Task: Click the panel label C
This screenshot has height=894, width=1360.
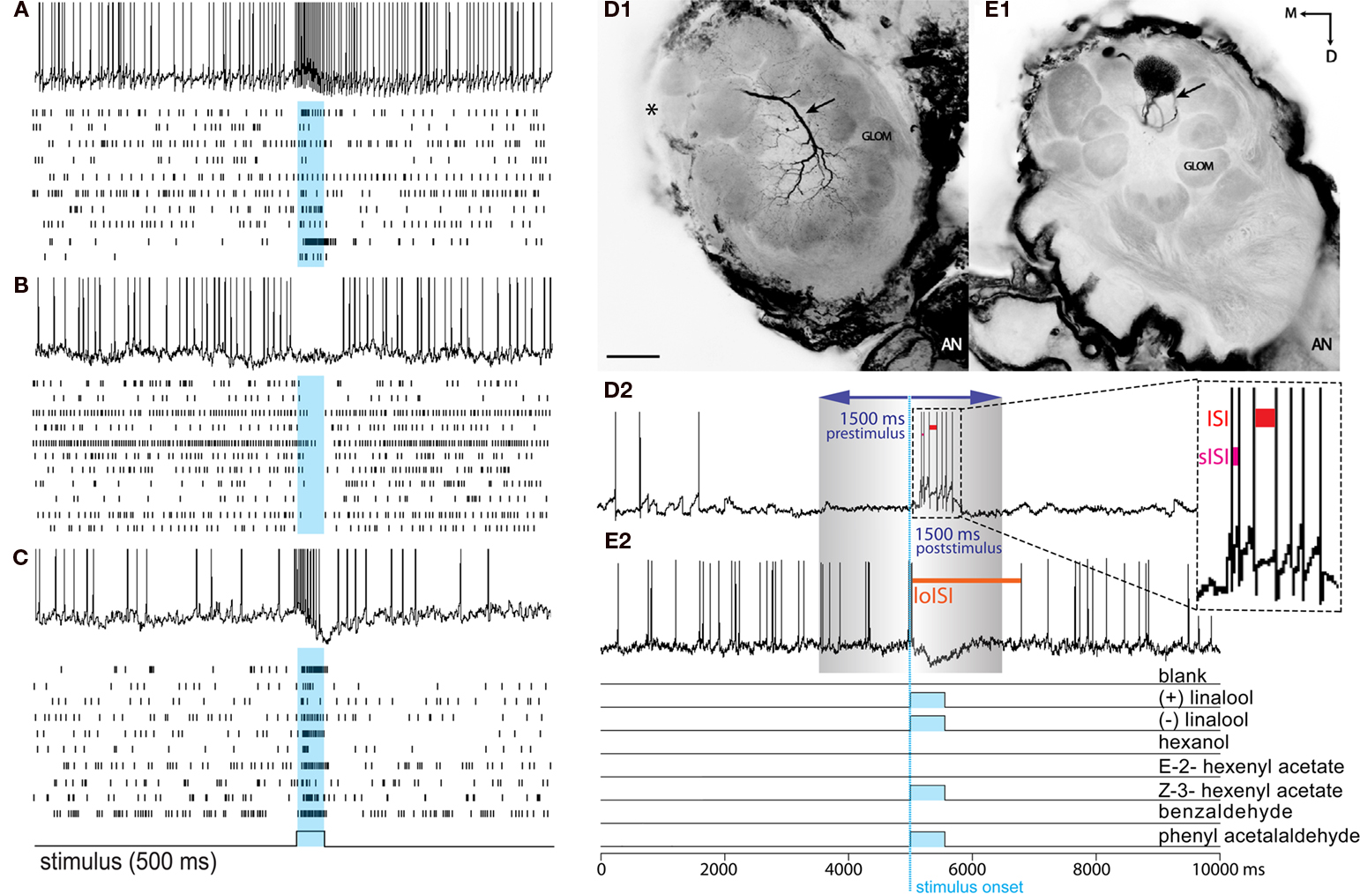Action: (x=21, y=557)
